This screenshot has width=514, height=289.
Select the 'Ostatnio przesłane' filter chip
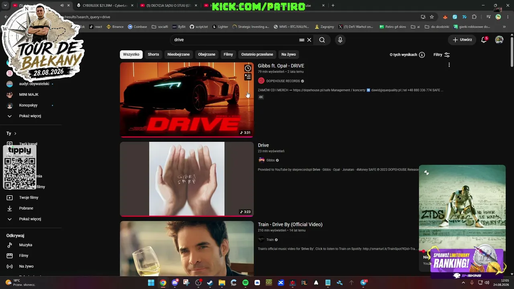(257, 55)
